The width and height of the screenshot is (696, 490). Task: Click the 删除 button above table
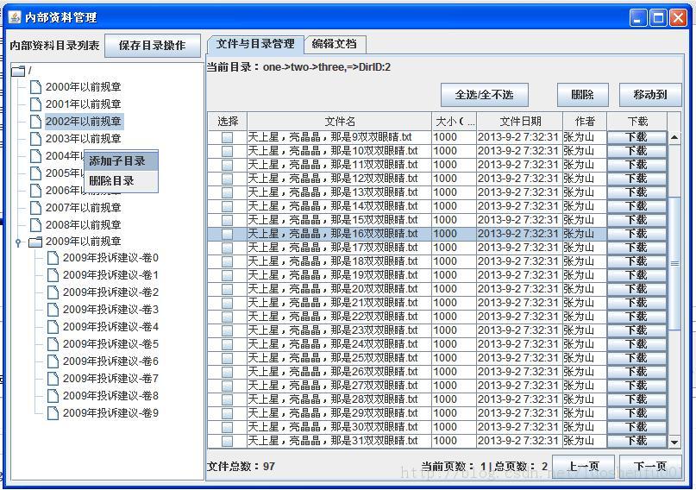click(582, 95)
